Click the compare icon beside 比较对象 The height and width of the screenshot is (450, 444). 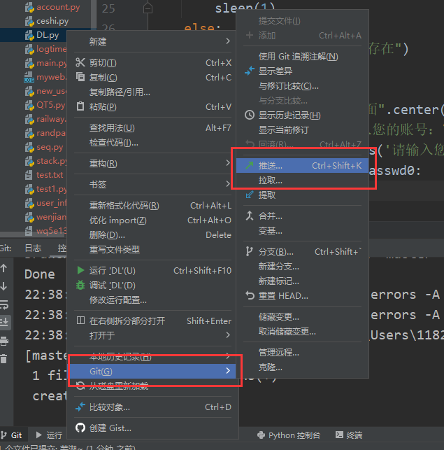click(x=80, y=407)
